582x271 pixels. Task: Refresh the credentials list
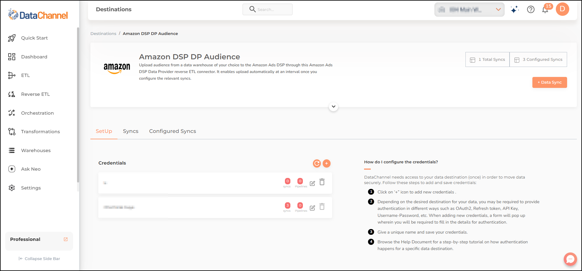tap(317, 164)
